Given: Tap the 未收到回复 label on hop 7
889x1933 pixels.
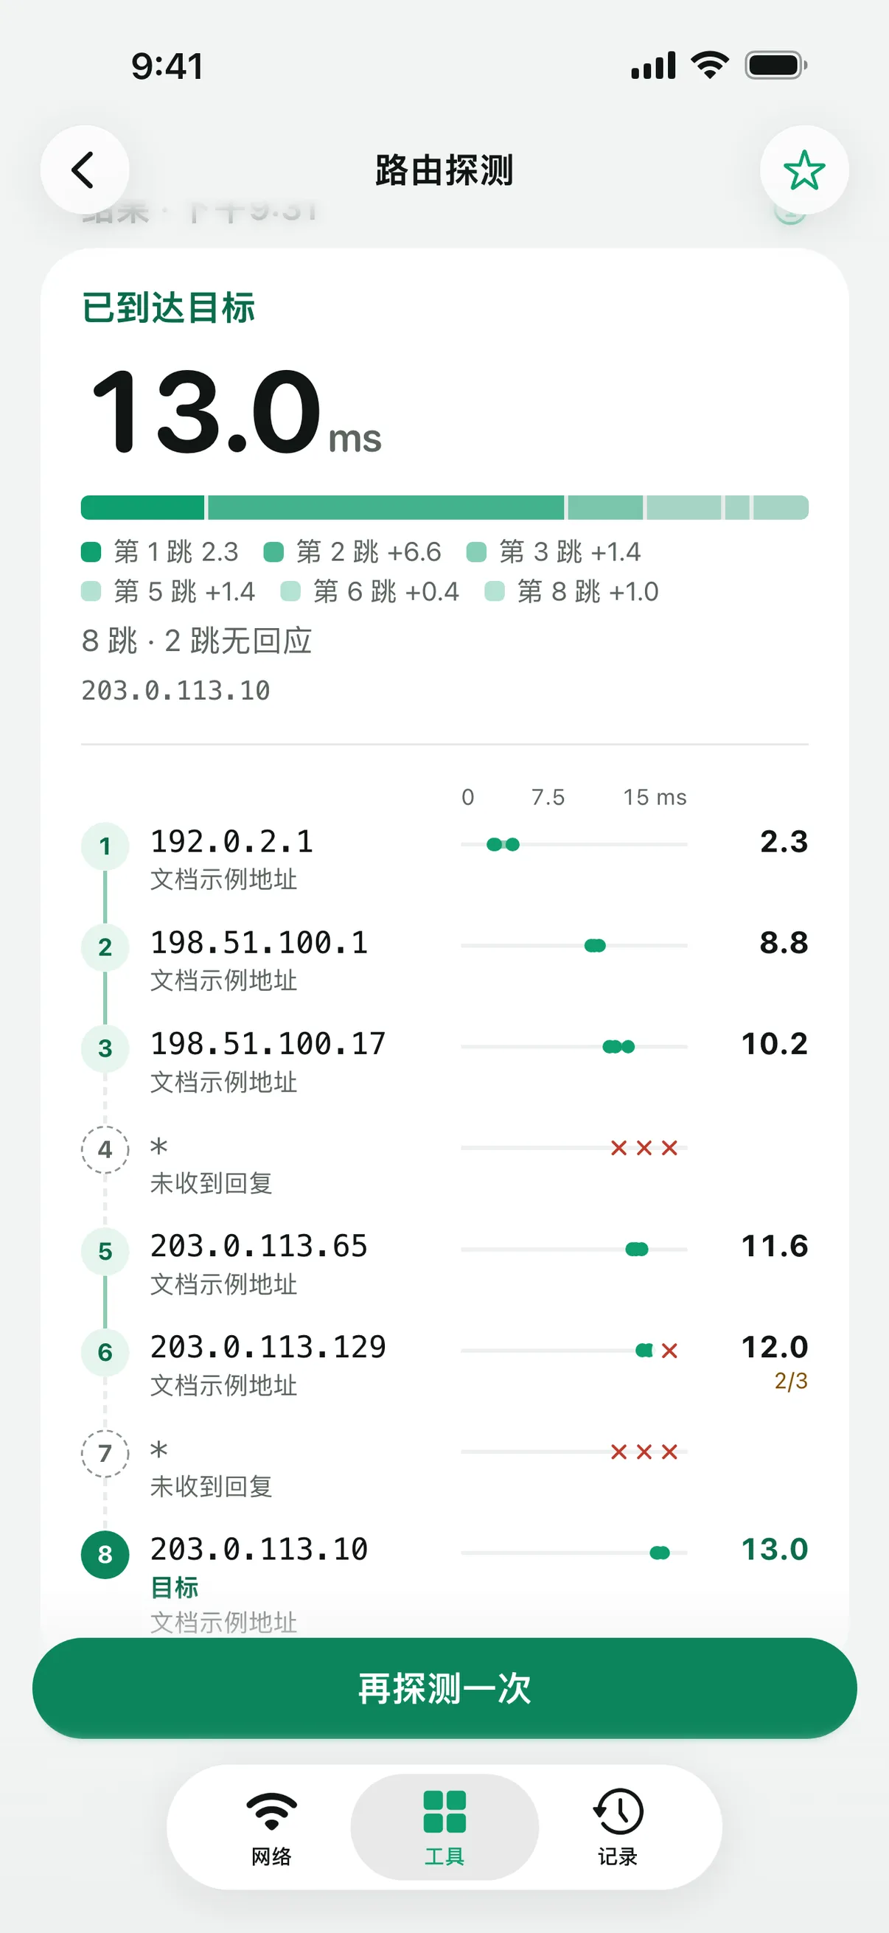Looking at the screenshot, I should pyautogui.click(x=211, y=1486).
